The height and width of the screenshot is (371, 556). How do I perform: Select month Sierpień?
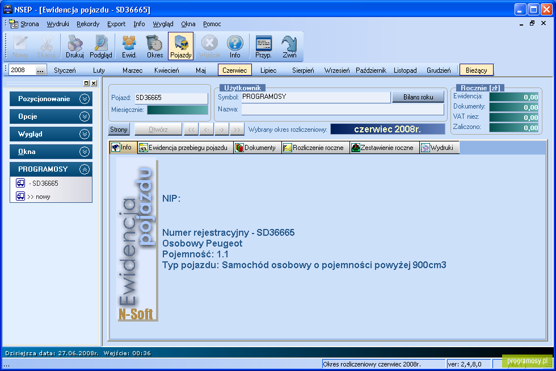click(x=303, y=70)
